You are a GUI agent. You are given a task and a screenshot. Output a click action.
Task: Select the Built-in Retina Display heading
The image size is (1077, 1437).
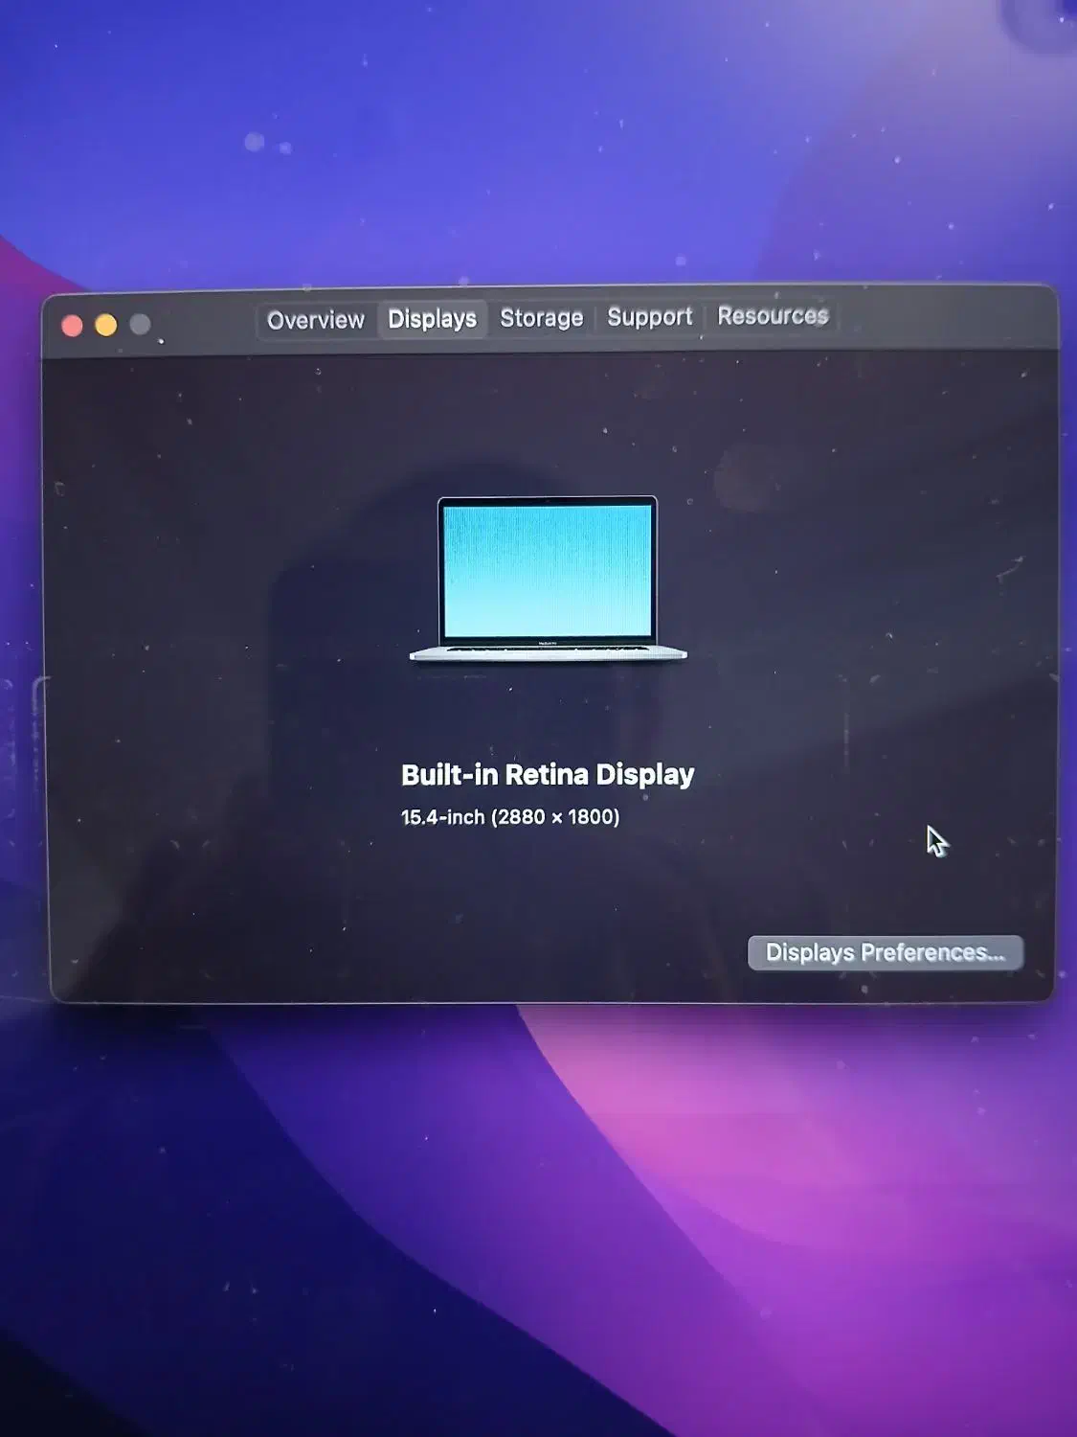[x=548, y=774]
